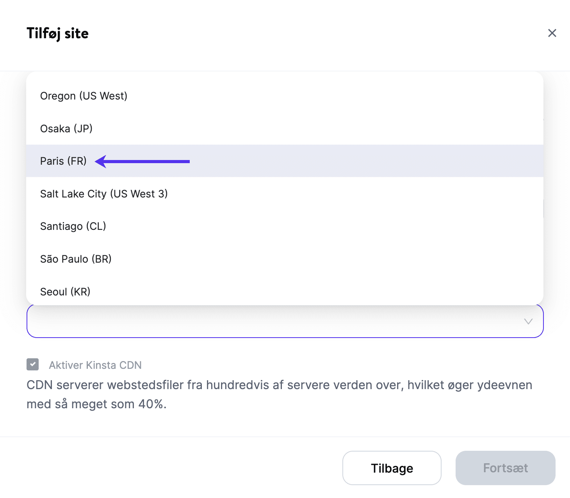Screen dimensions: 570x498
Task: Choose Osaka (JP) data center
Action: click(x=66, y=129)
